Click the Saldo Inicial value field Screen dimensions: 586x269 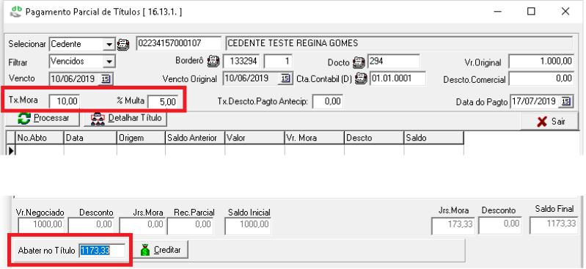click(248, 225)
